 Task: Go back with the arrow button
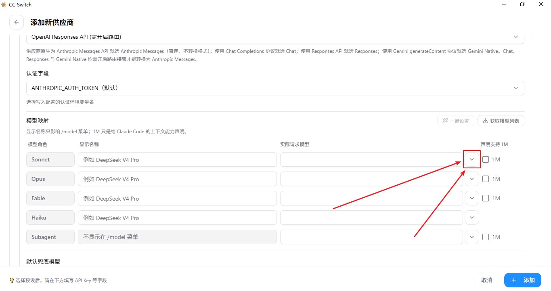point(16,22)
